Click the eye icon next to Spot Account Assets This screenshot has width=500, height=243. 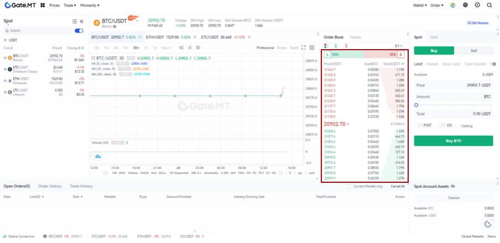click(453, 187)
